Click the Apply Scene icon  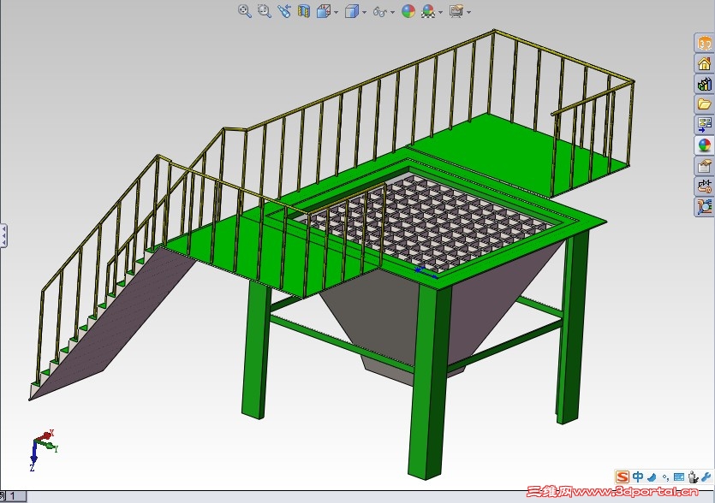(x=428, y=11)
